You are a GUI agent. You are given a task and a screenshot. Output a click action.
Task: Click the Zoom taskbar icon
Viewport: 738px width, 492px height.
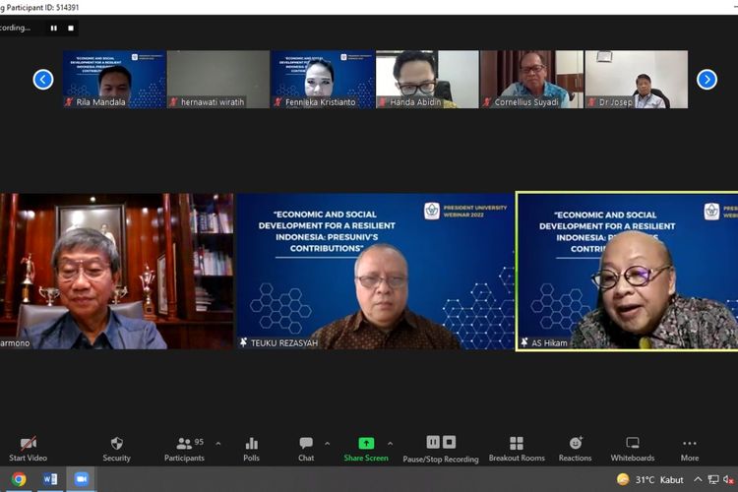pyautogui.click(x=81, y=479)
